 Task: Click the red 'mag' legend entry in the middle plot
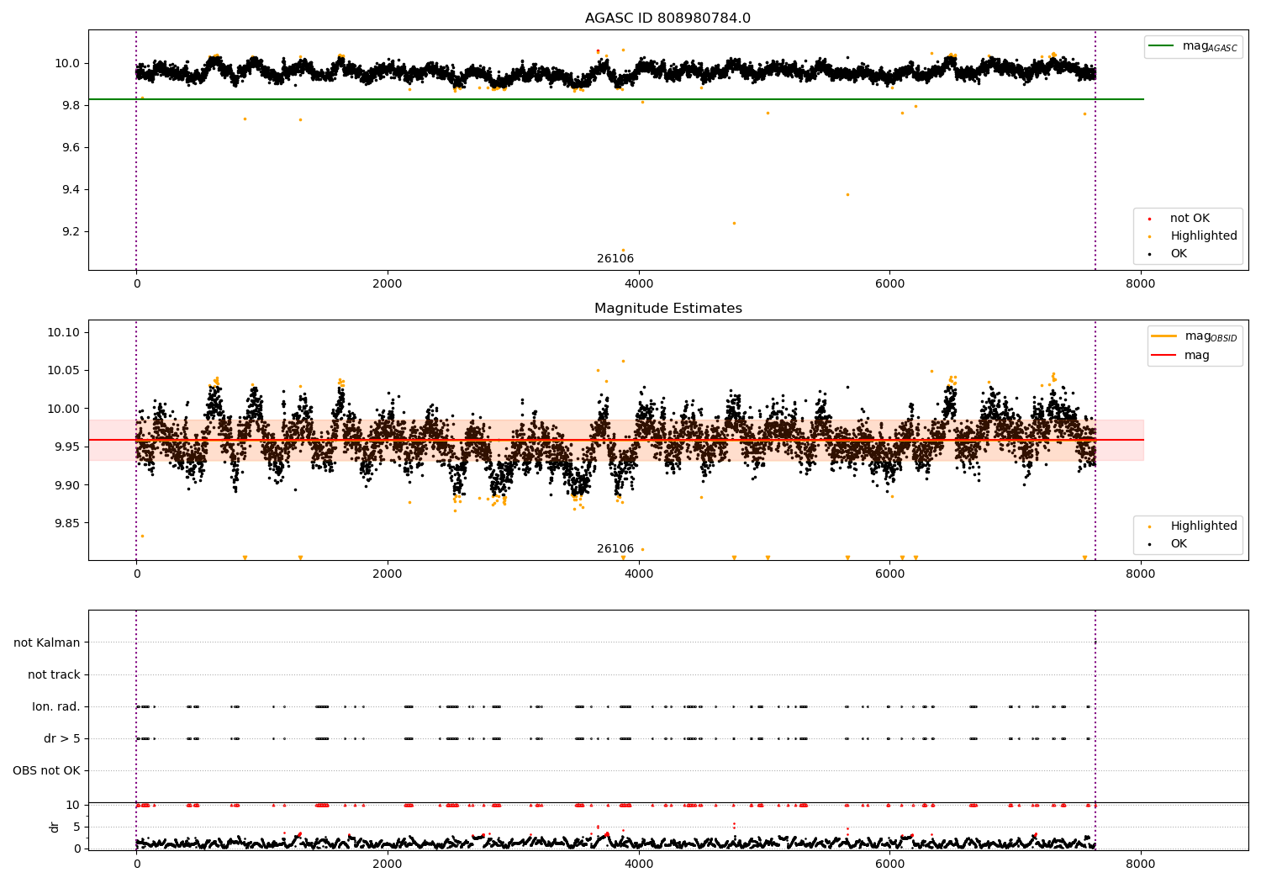1181,356
